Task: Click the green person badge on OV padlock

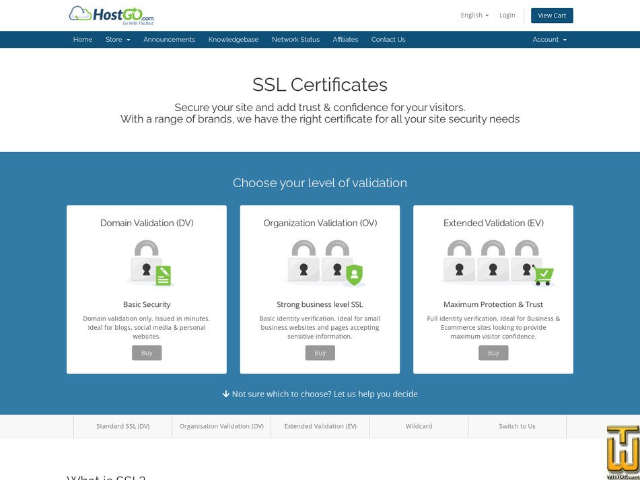Action: click(355, 275)
